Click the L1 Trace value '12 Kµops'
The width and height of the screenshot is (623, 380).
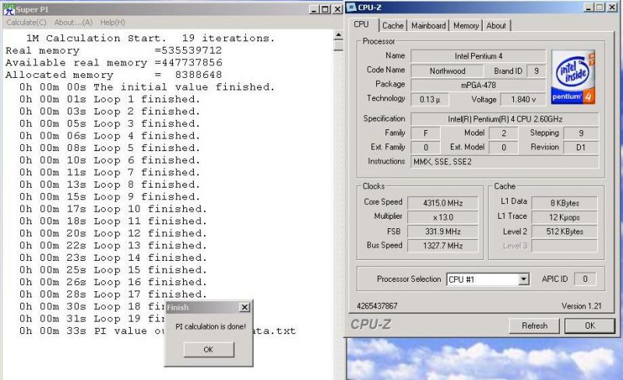pyautogui.click(x=565, y=217)
